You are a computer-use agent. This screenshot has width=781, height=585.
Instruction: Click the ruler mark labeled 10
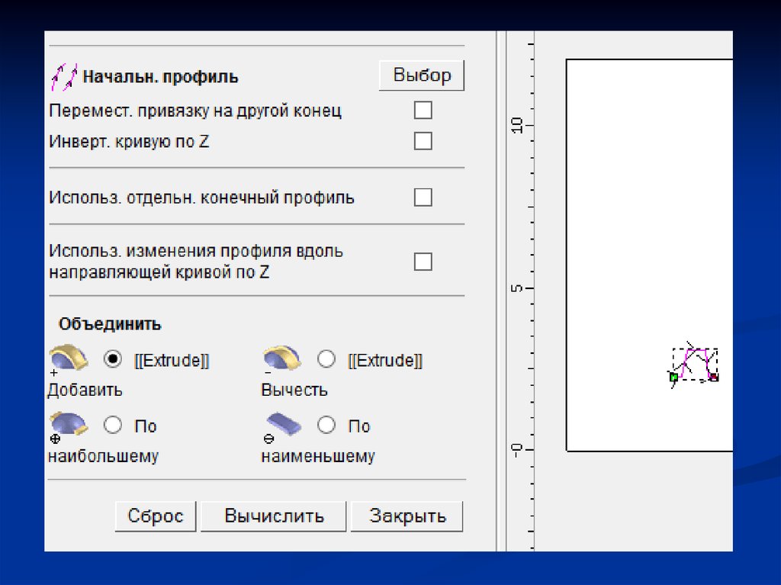pos(518,125)
